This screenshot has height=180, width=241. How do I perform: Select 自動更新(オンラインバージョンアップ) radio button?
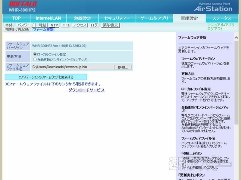[35, 59]
